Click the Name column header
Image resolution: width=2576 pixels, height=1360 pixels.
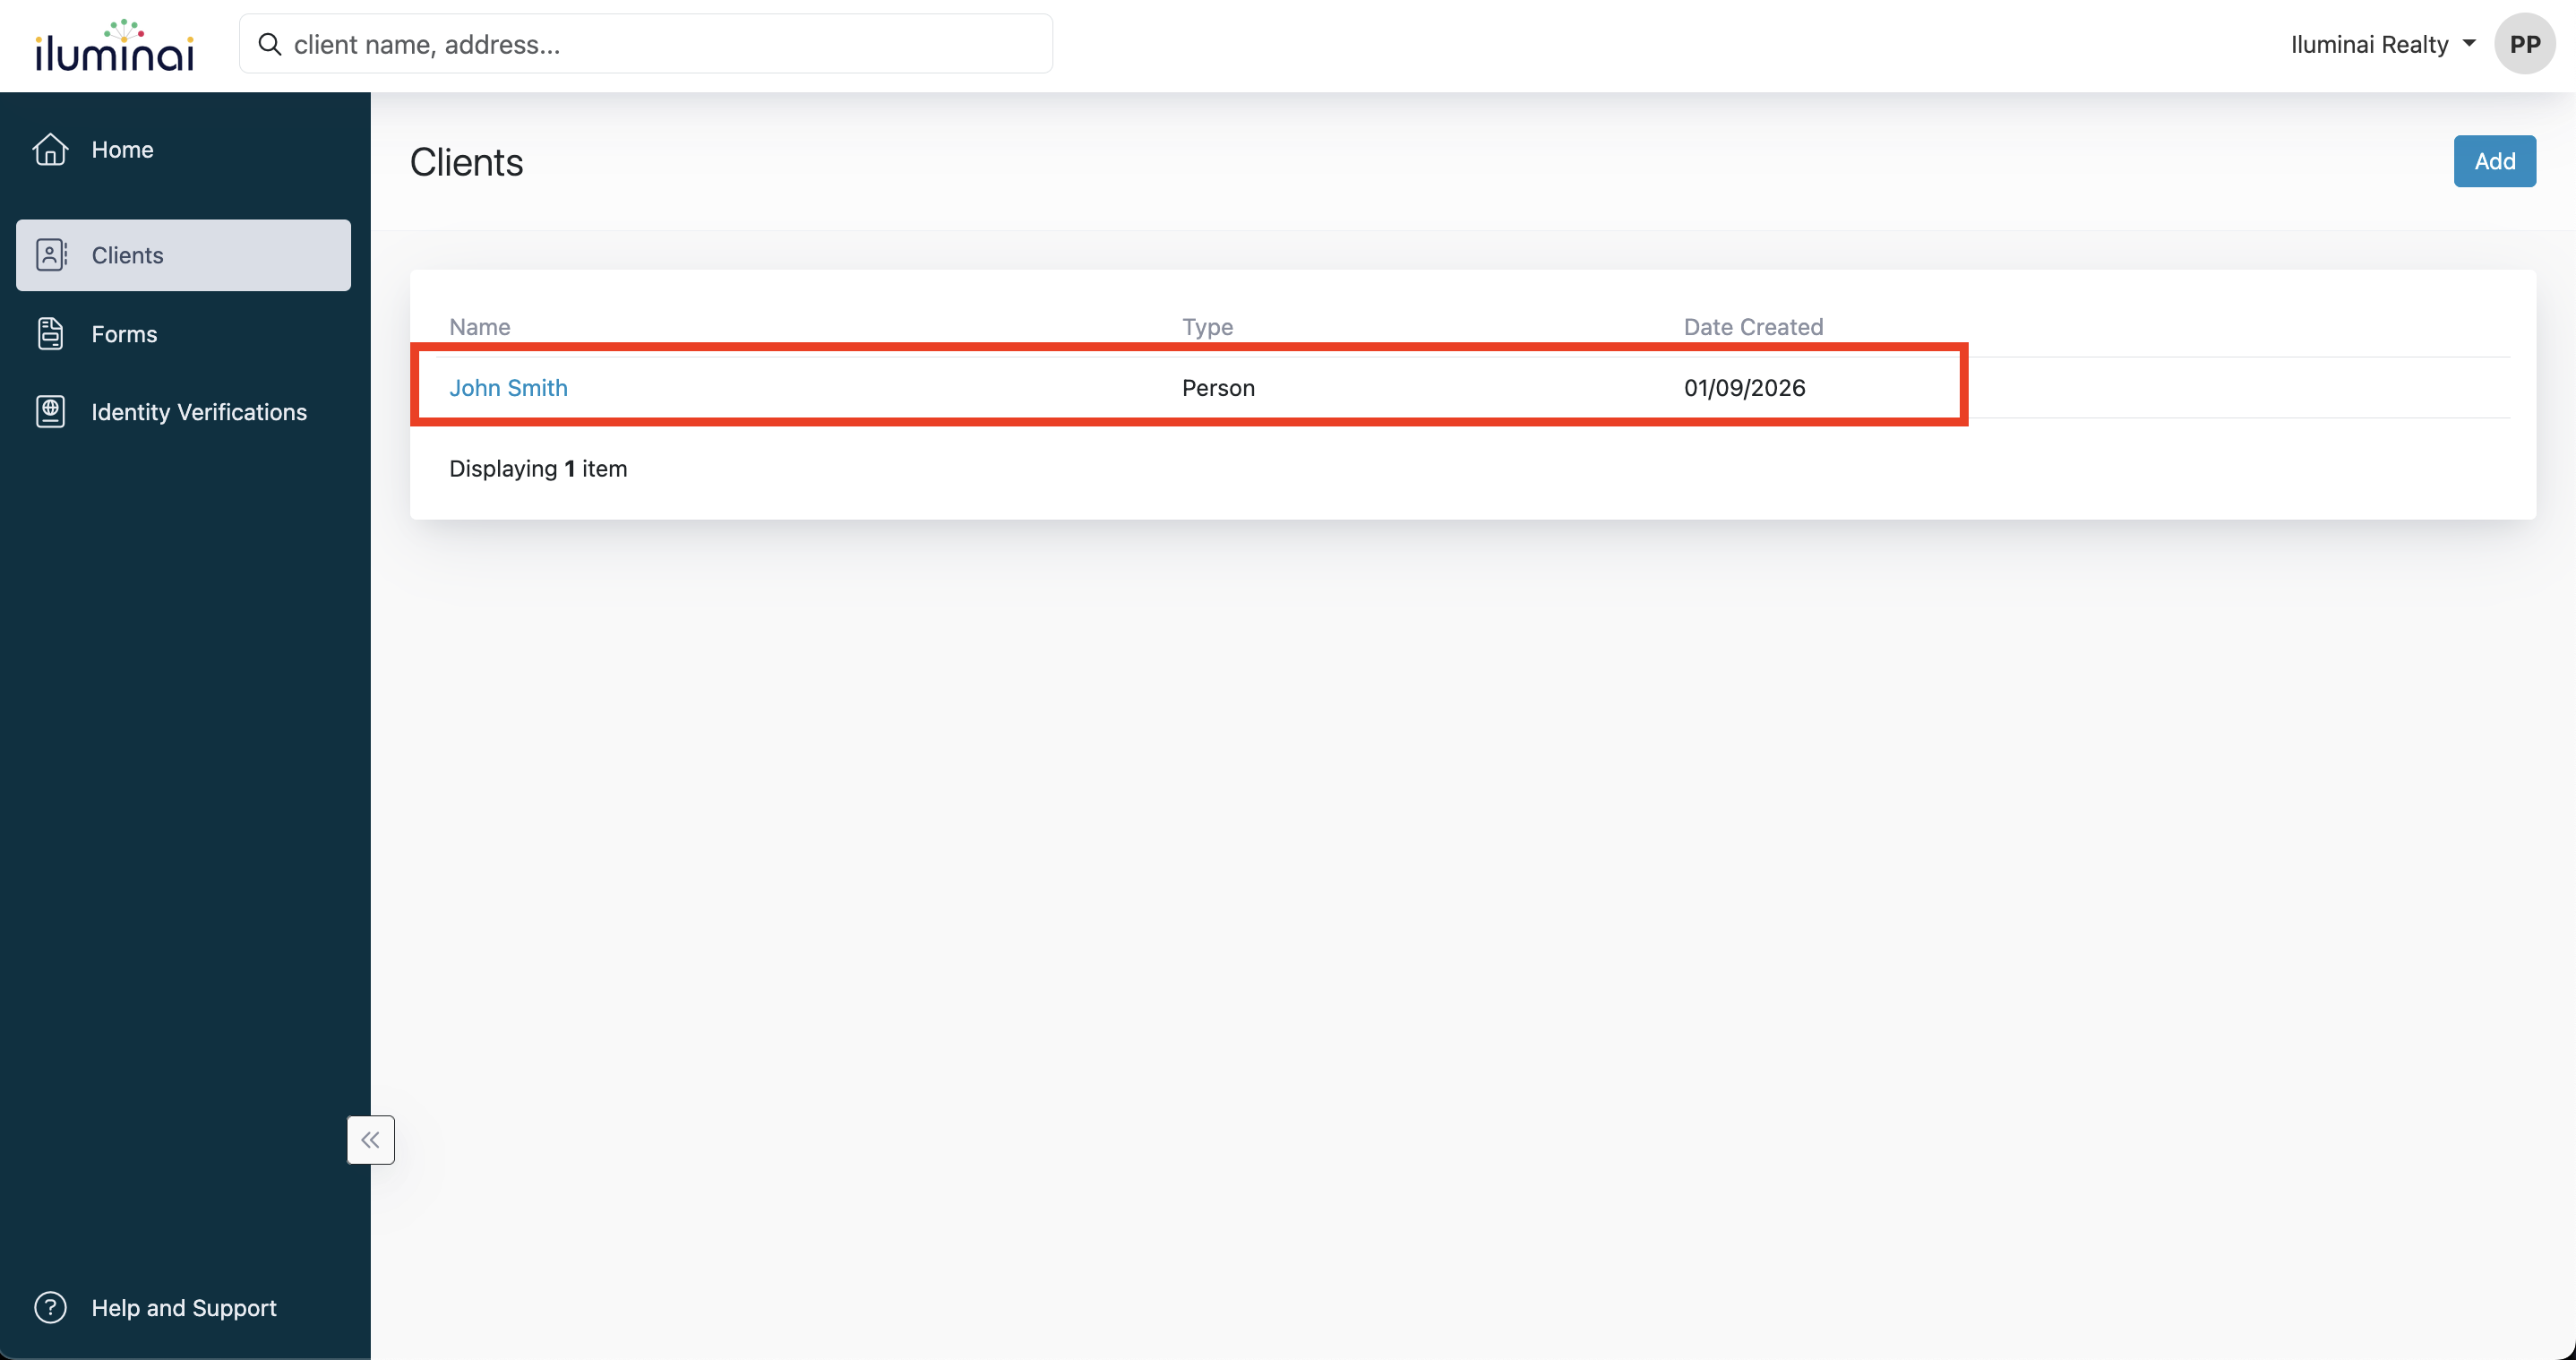(x=479, y=326)
